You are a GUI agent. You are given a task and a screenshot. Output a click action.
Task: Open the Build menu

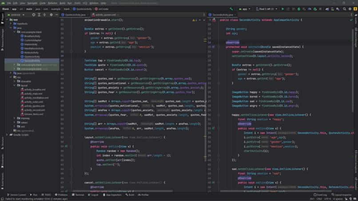click(62, 3)
